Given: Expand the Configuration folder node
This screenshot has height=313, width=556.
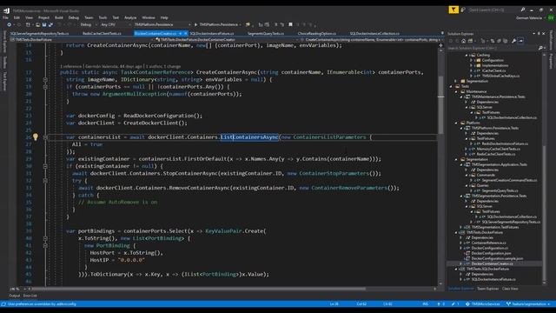Looking at the screenshot, I should click(471, 60).
